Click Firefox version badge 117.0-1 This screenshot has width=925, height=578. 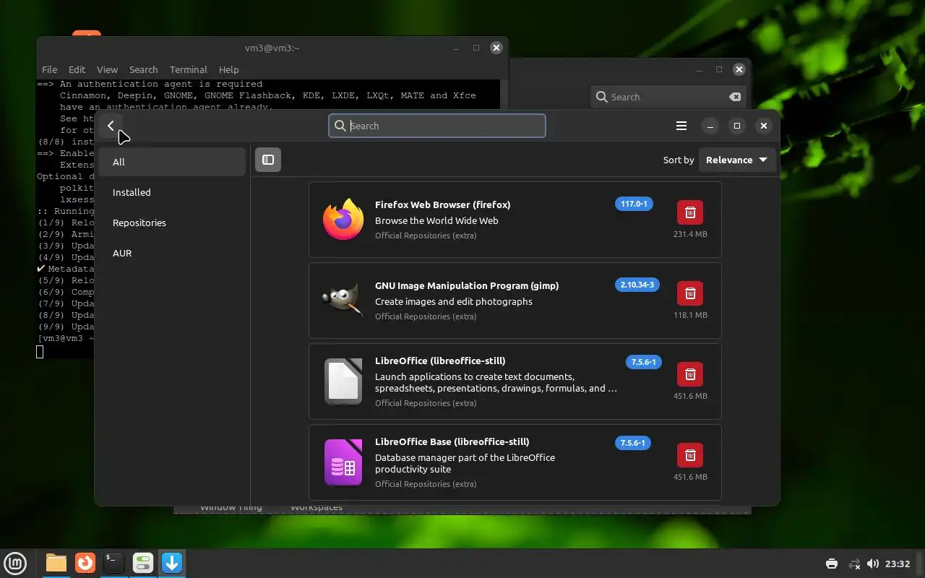pyautogui.click(x=634, y=204)
